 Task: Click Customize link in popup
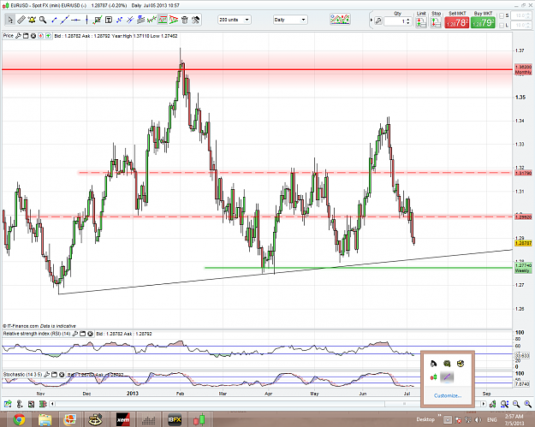coord(448,395)
